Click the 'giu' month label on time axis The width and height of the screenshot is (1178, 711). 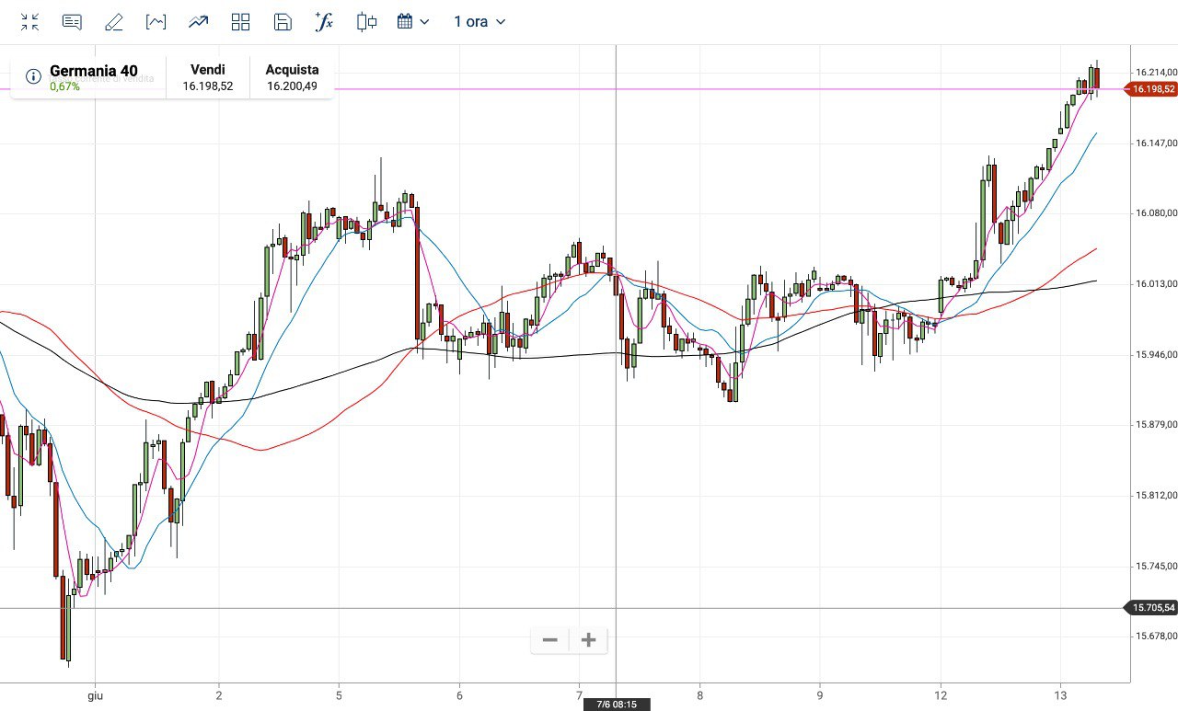coord(96,696)
